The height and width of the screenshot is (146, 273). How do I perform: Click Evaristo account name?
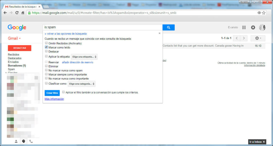(233, 27)
